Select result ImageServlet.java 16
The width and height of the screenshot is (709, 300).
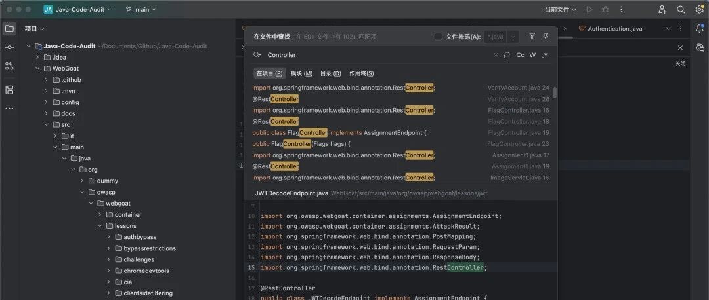pos(400,178)
